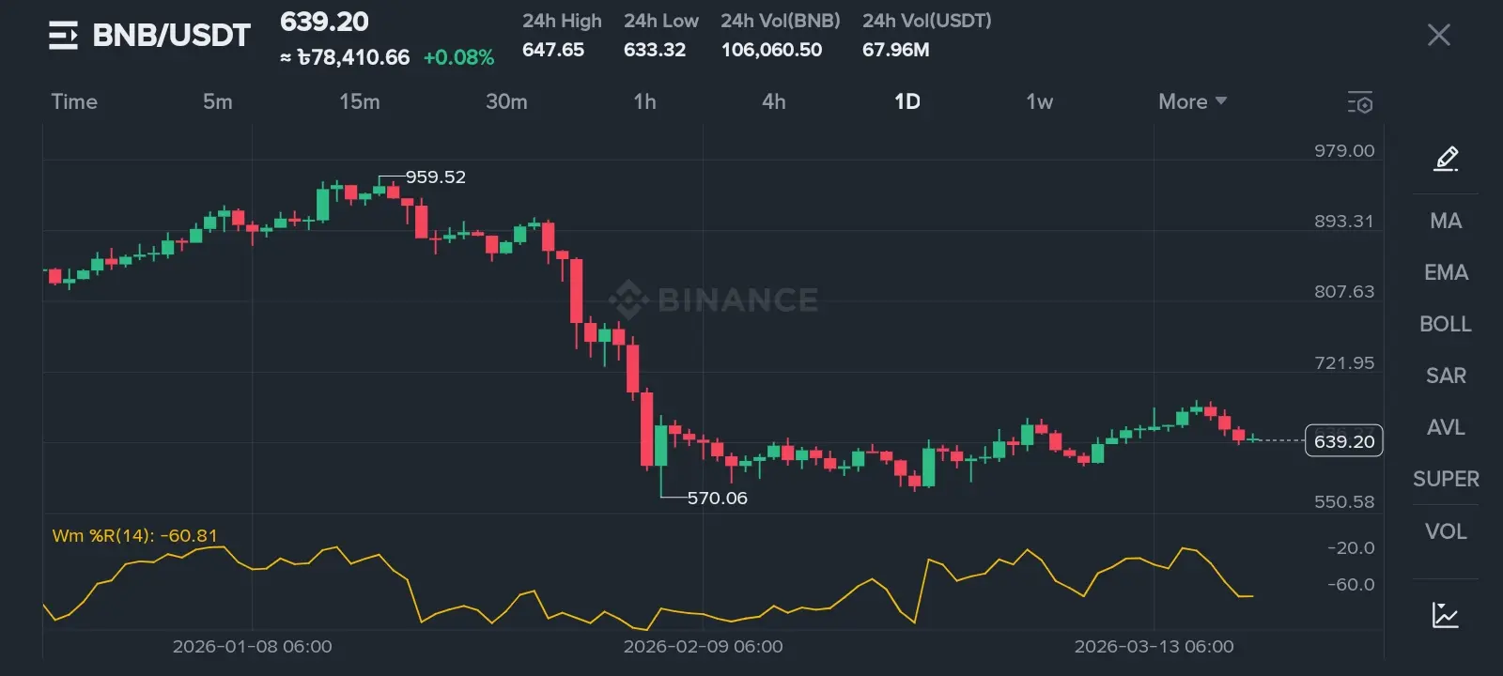The image size is (1503, 676).
Task: Click the 2026-01-08 06:00 date label
Action: pos(252,647)
